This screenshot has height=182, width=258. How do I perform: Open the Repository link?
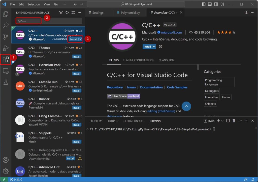pos(115,87)
